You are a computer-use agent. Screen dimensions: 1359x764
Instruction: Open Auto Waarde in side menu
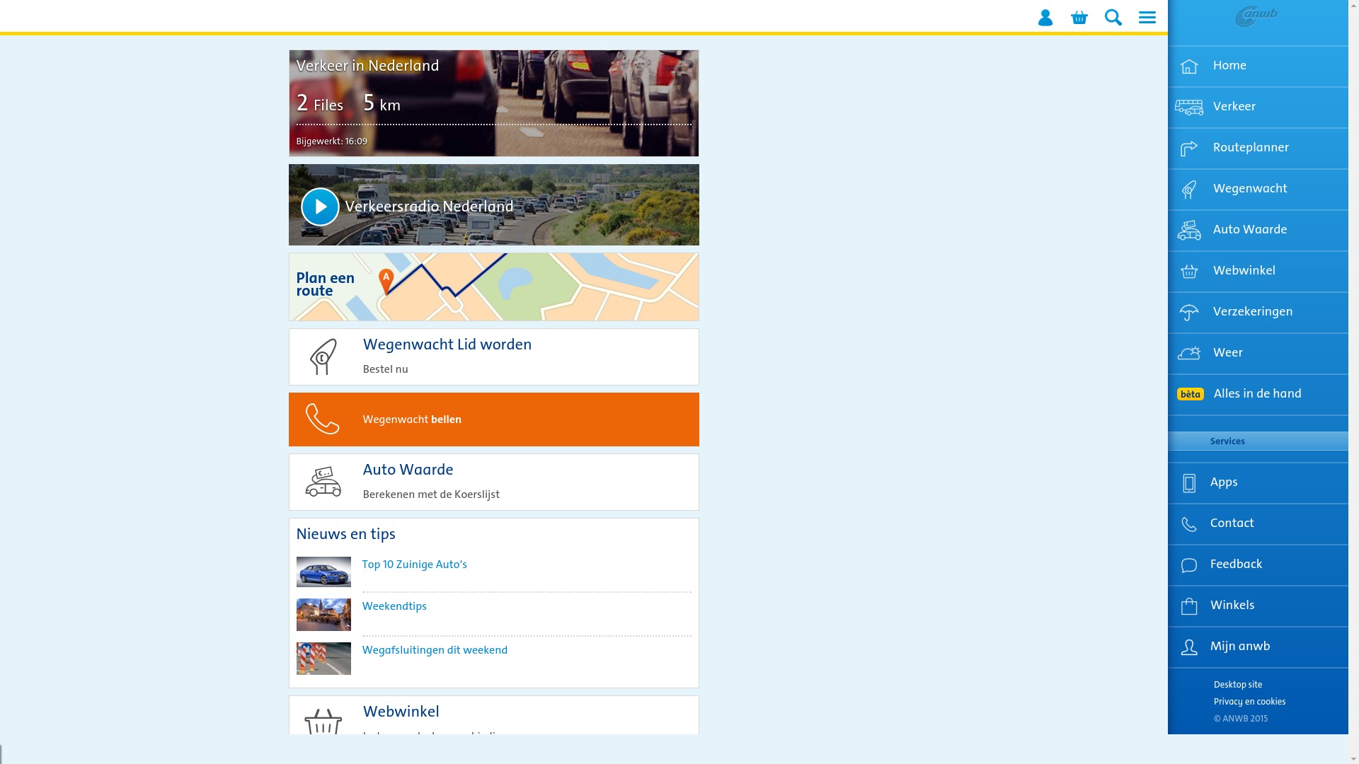1258,231
